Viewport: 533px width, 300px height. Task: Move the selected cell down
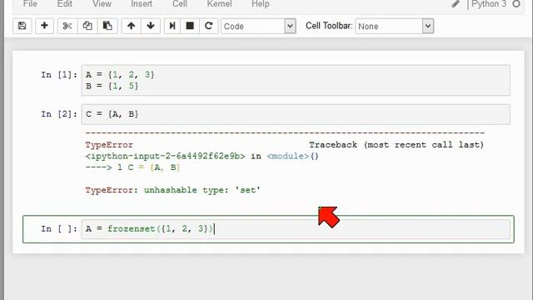click(x=151, y=26)
